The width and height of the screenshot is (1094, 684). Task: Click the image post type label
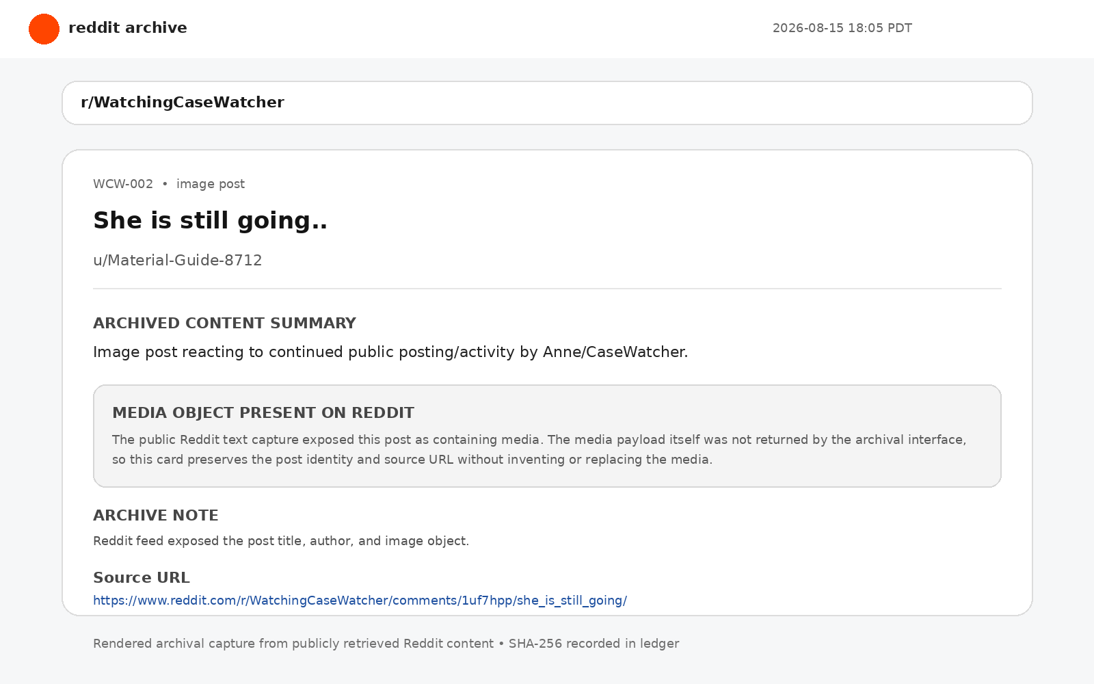(x=211, y=184)
